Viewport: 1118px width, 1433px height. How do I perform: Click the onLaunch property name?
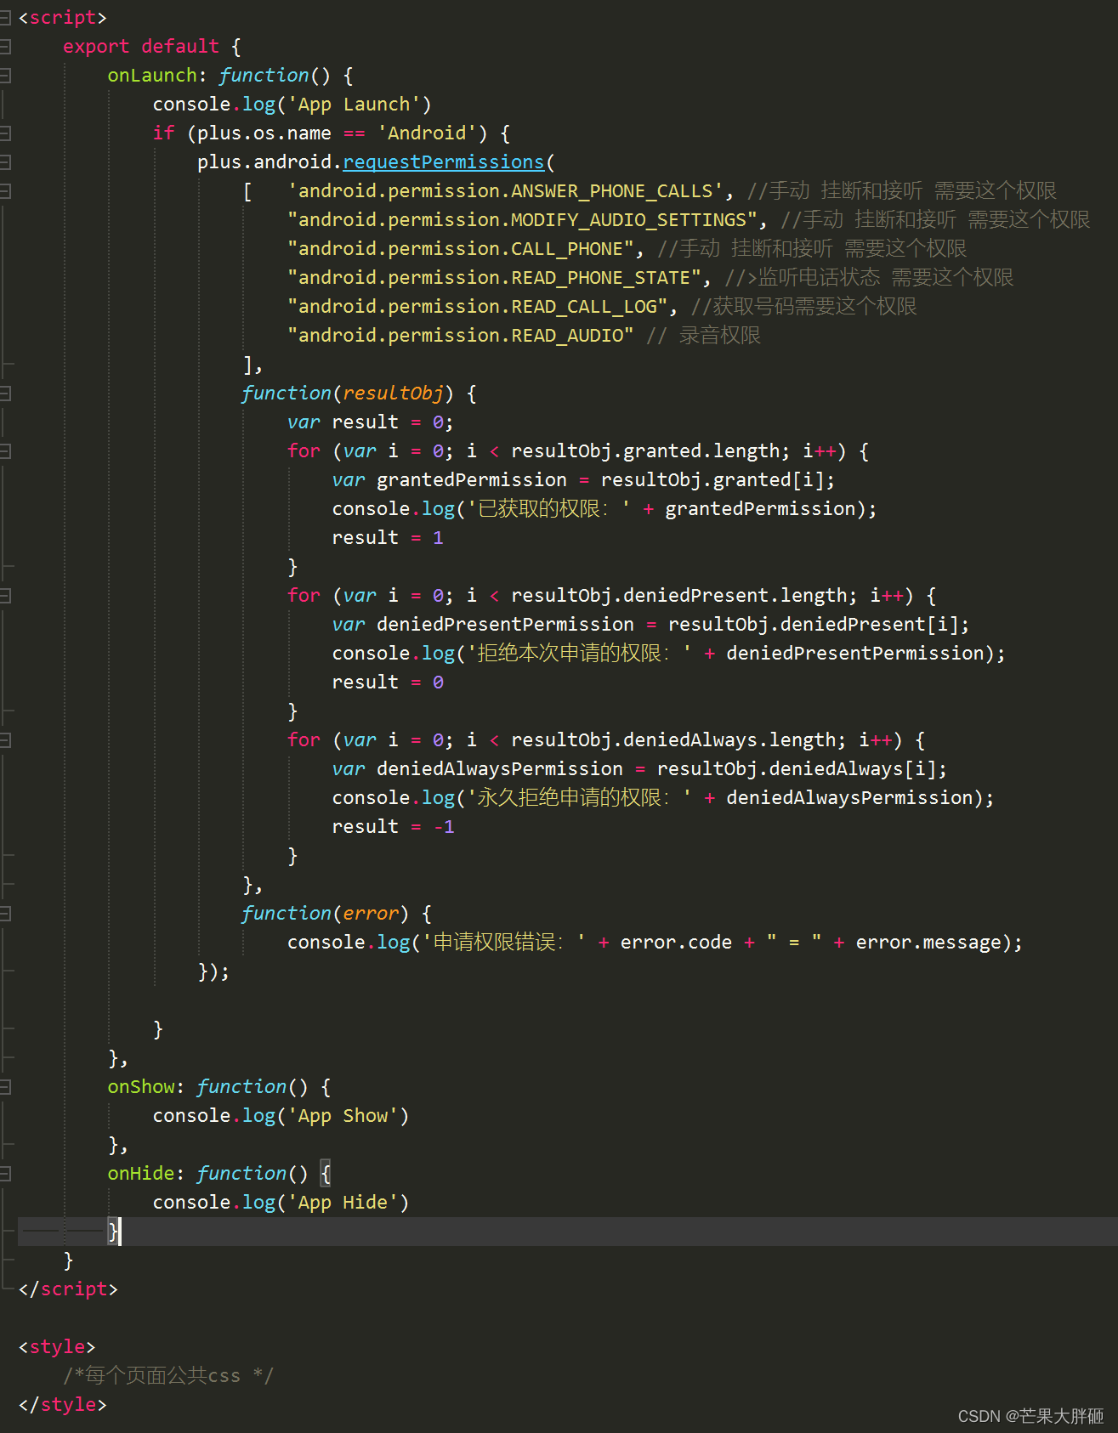coord(152,75)
